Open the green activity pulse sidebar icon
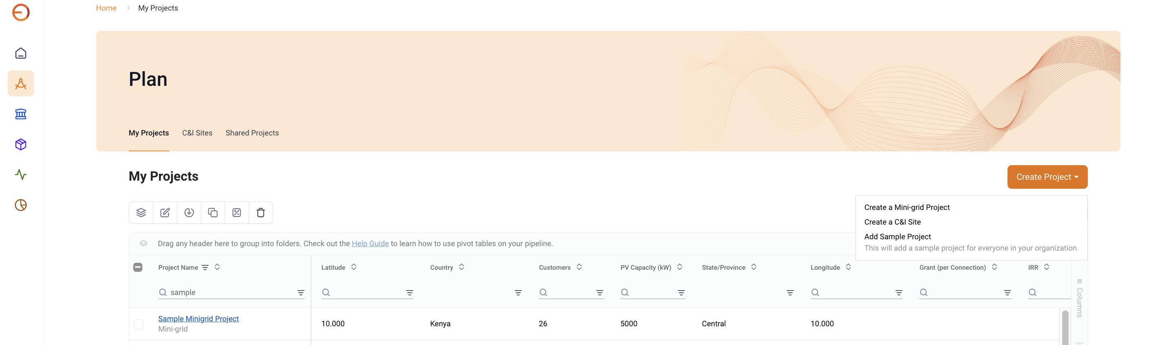Viewport: 1171px width, 345px height. pos(21,175)
